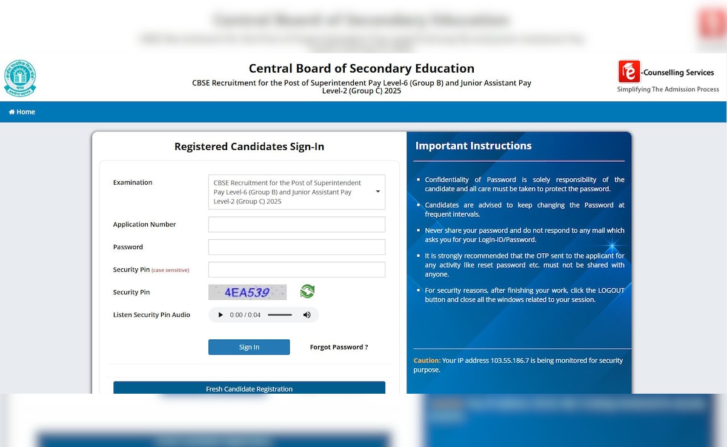Click the Important Instructions heading
This screenshot has width=727, height=447.
coord(473,146)
